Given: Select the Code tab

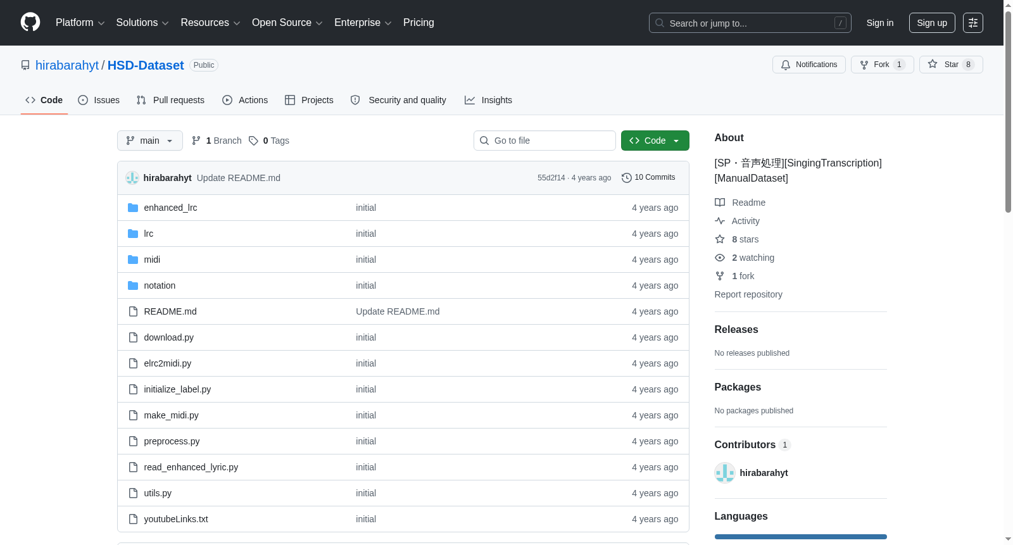Looking at the screenshot, I should pyautogui.click(x=44, y=100).
